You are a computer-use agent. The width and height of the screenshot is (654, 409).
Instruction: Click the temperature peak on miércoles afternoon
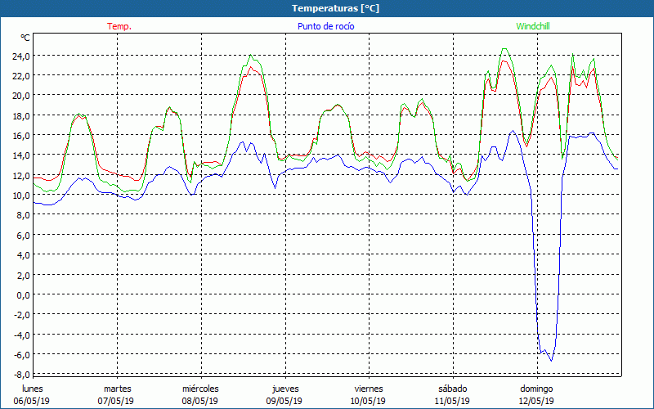(251, 67)
